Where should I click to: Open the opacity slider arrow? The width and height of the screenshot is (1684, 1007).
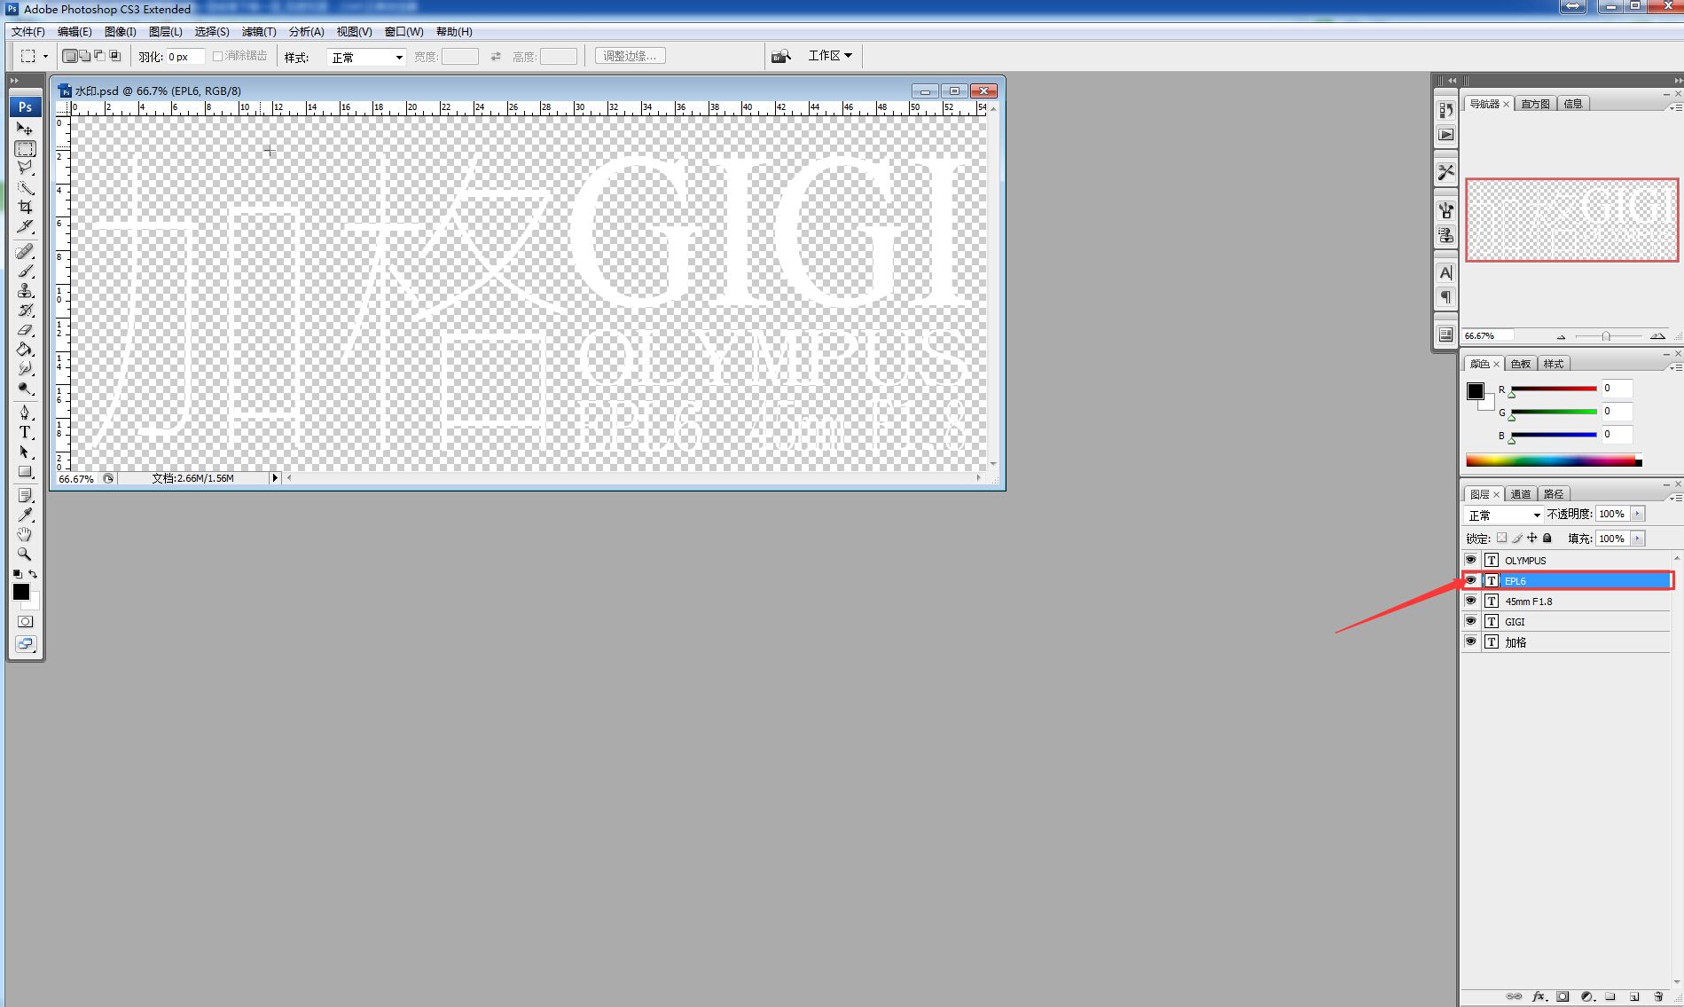pos(1637,514)
